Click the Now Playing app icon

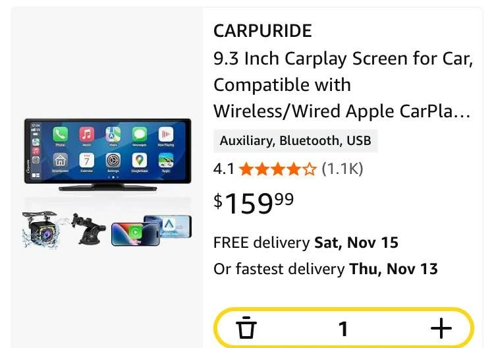165,134
